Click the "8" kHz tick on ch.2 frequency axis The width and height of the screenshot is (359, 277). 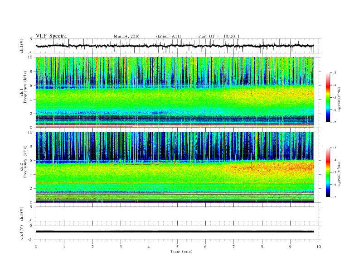(32, 146)
